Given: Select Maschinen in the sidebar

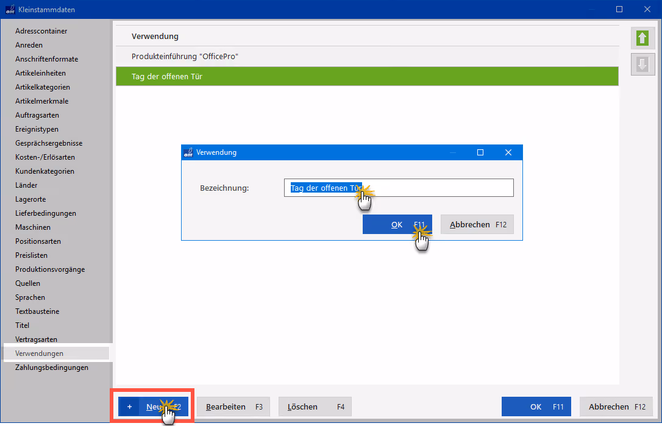Looking at the screenshot, I should (33, 227).
